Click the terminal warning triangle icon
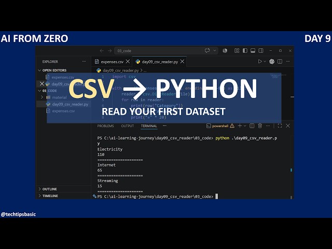The height and width of the screenshot is (249, 332). click(x=232, y=126)
